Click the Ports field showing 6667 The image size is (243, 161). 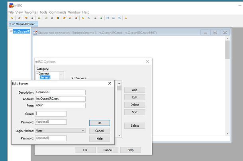(60, 106)
